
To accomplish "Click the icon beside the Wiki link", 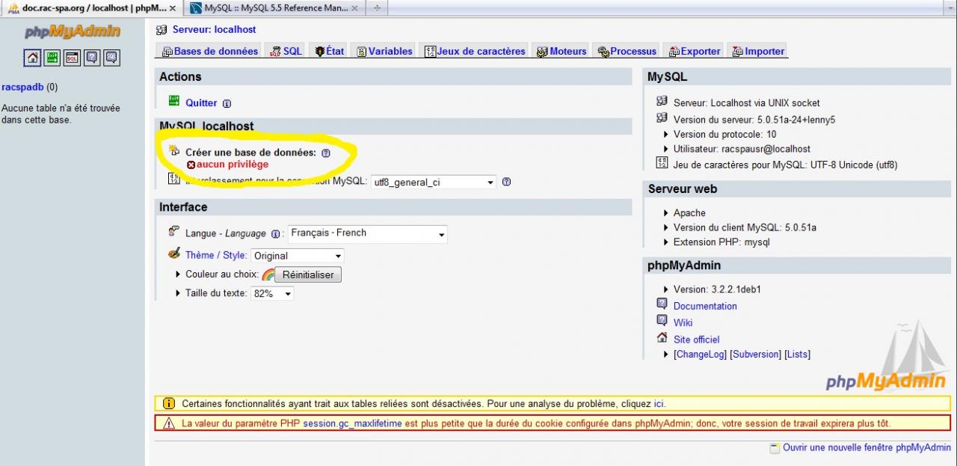I will click(x=662, y=320).
